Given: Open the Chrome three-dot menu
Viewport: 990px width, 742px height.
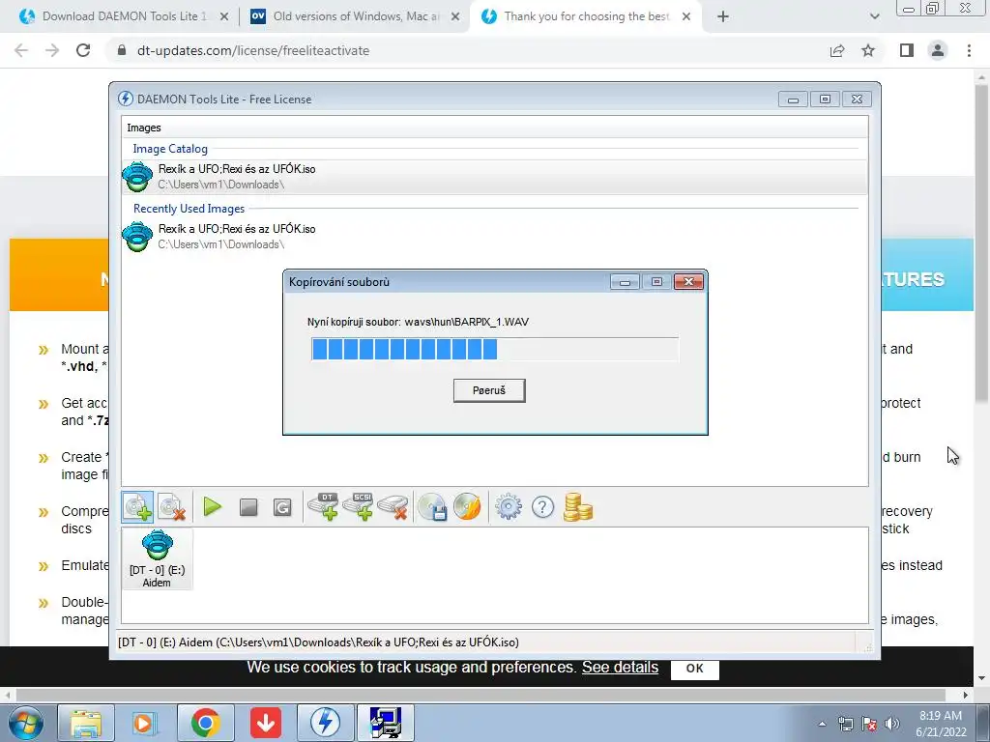Looking at the screenshot, I should 969,50.
